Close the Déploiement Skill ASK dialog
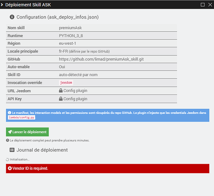 click(210, 5)
